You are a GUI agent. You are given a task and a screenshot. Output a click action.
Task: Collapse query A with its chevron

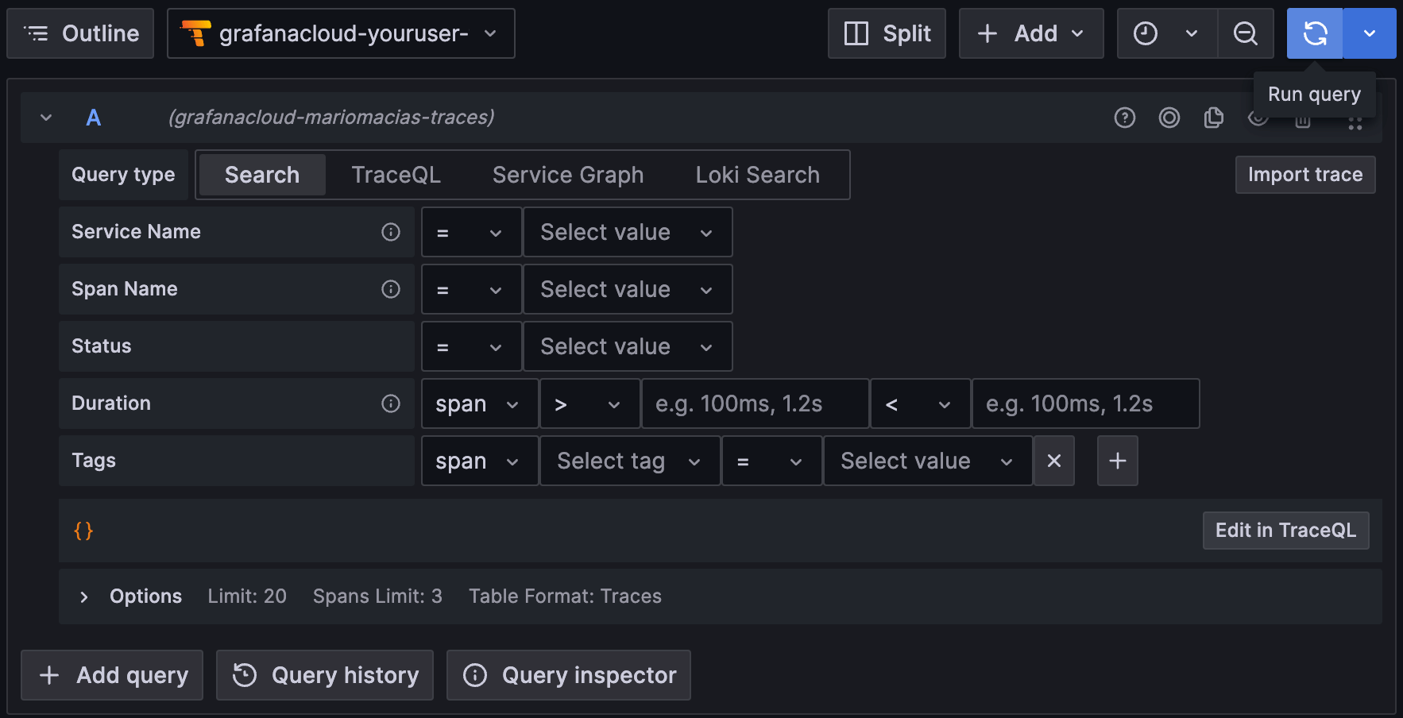(x=45, y=117)
